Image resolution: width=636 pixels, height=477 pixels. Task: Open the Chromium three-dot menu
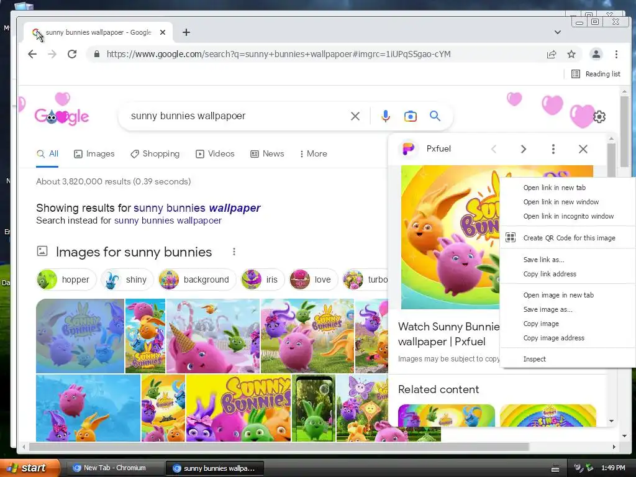tap(616, 55)
